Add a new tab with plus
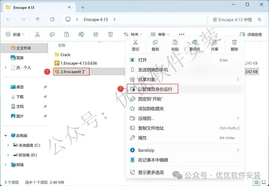Screen dimensions: 269x186 (x=83, y=7)
